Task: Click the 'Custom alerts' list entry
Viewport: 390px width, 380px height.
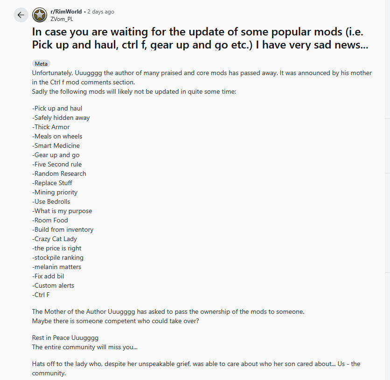Action: click(53, 285)
